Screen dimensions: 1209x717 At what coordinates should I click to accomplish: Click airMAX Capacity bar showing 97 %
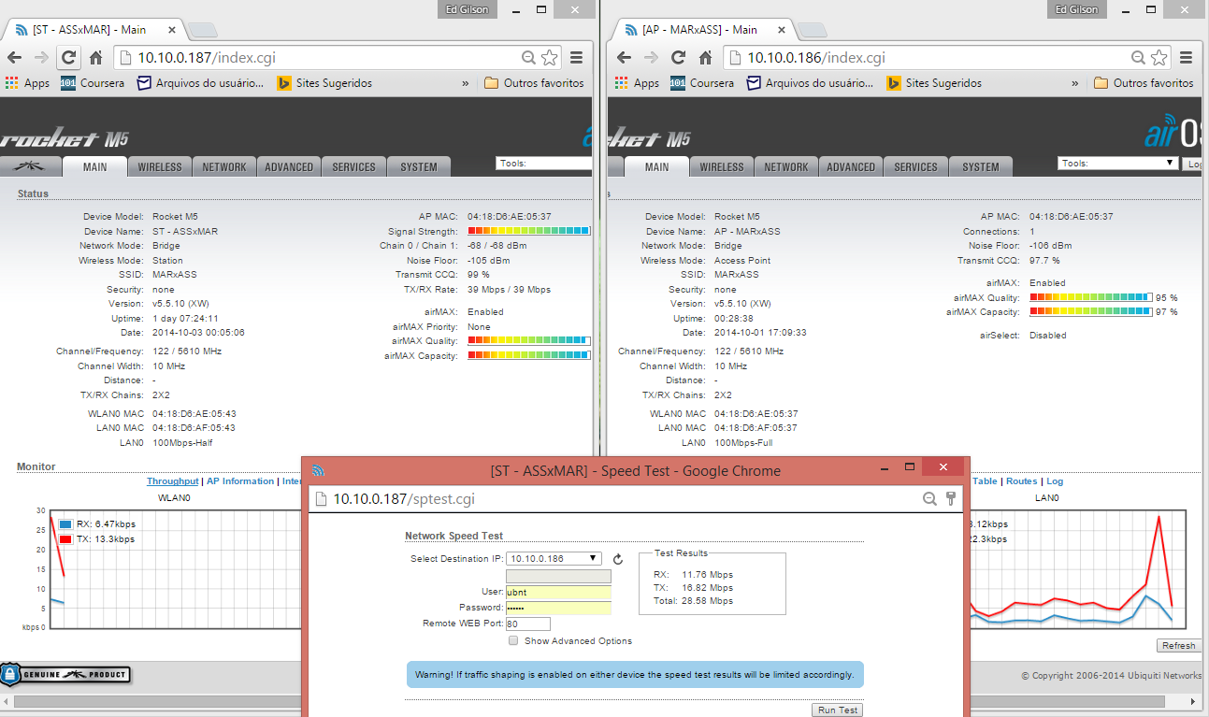[x=1091, y=312]
